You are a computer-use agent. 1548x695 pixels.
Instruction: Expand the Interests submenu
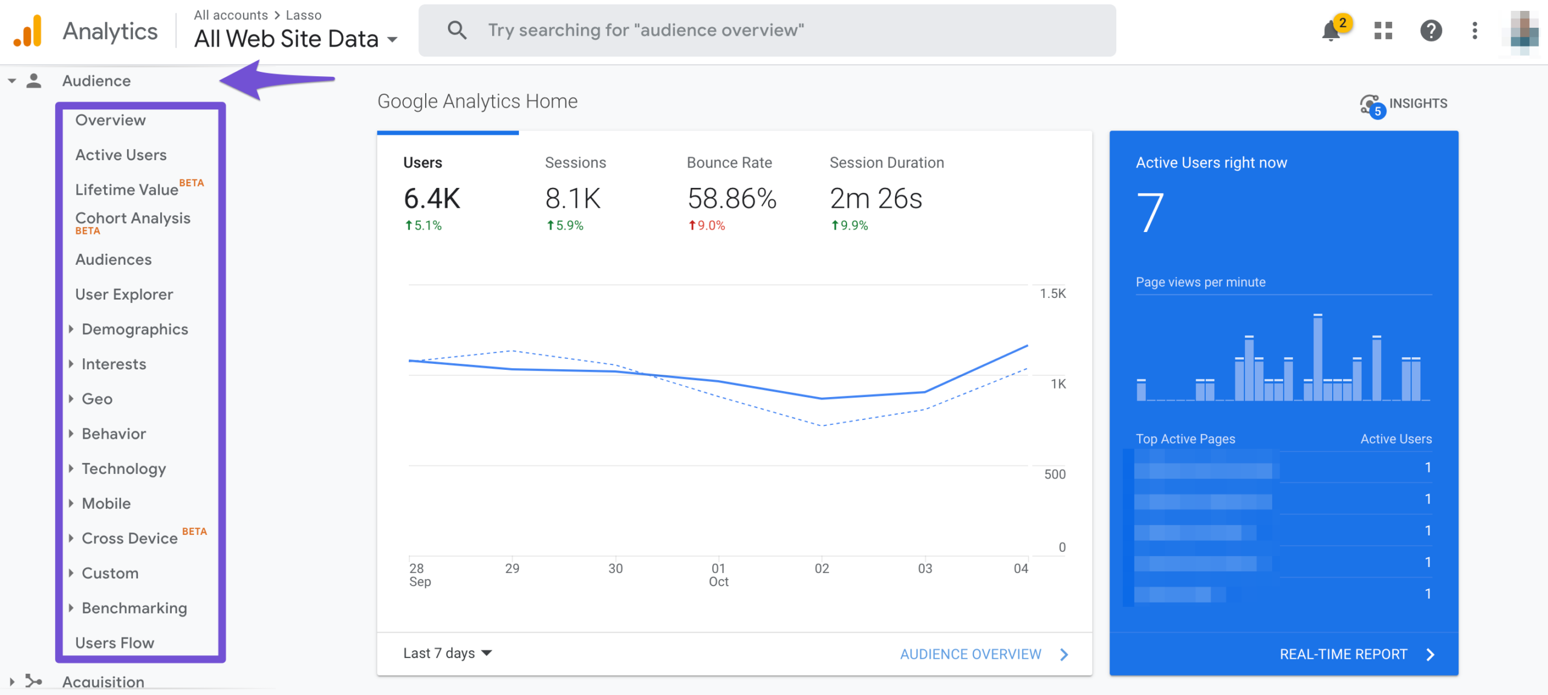point(71,364)
